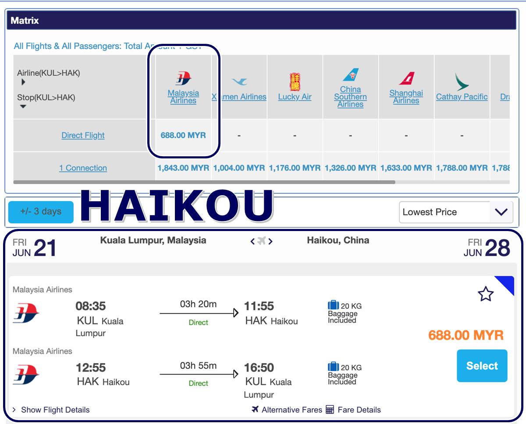
Task: Click the Malaysia Airlines logo for 08:35 departure
Action: tap(26, 312)
